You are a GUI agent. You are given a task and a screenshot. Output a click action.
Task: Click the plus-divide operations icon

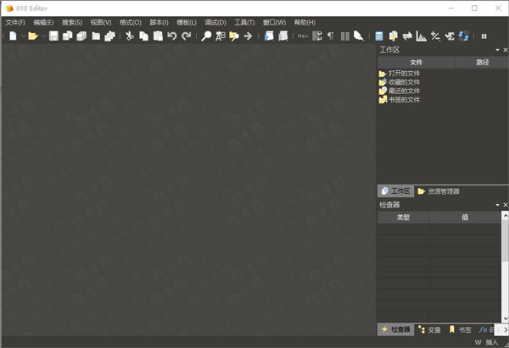[435, 36]
